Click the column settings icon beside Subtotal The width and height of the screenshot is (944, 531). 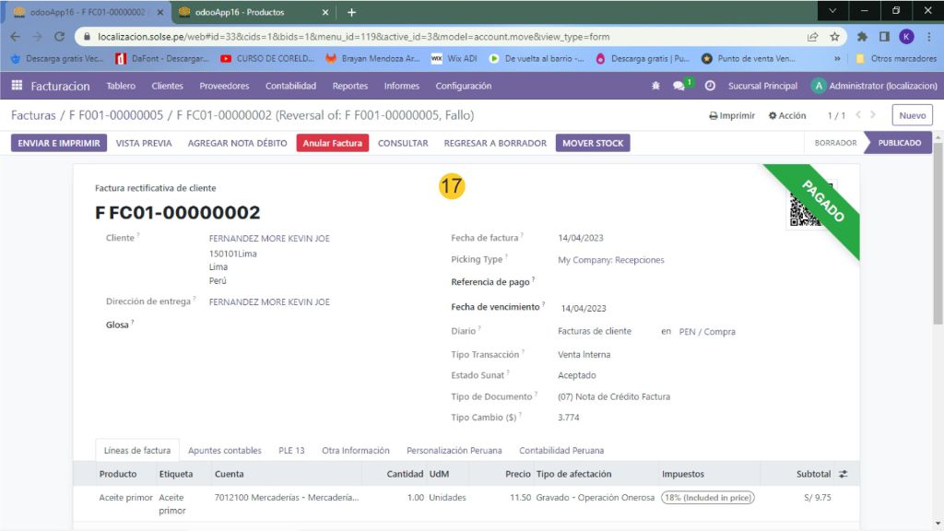843,474
